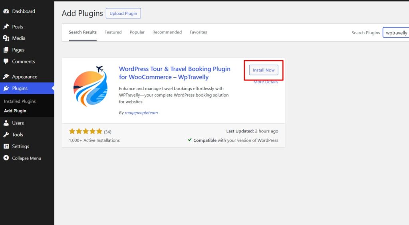Click the Collapse Menu label
Viewport: 409px width, 225px height.
(x=27, y=158)
